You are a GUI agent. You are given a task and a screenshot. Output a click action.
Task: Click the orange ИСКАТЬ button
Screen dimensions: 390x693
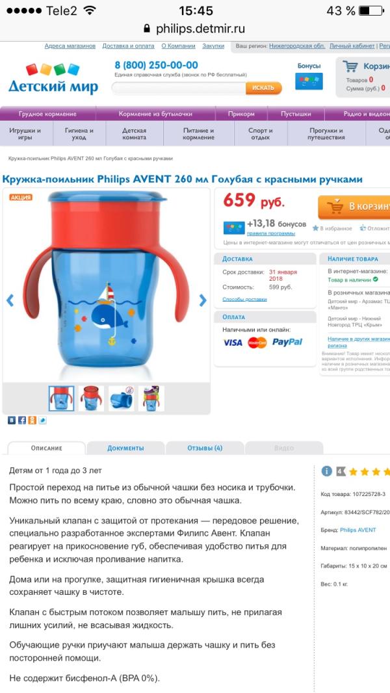(264, 88)
